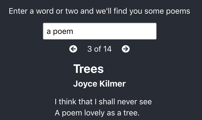202x120 pixels.
Task: Focus the search box containing "a poem"
Action: click(99, 31)
